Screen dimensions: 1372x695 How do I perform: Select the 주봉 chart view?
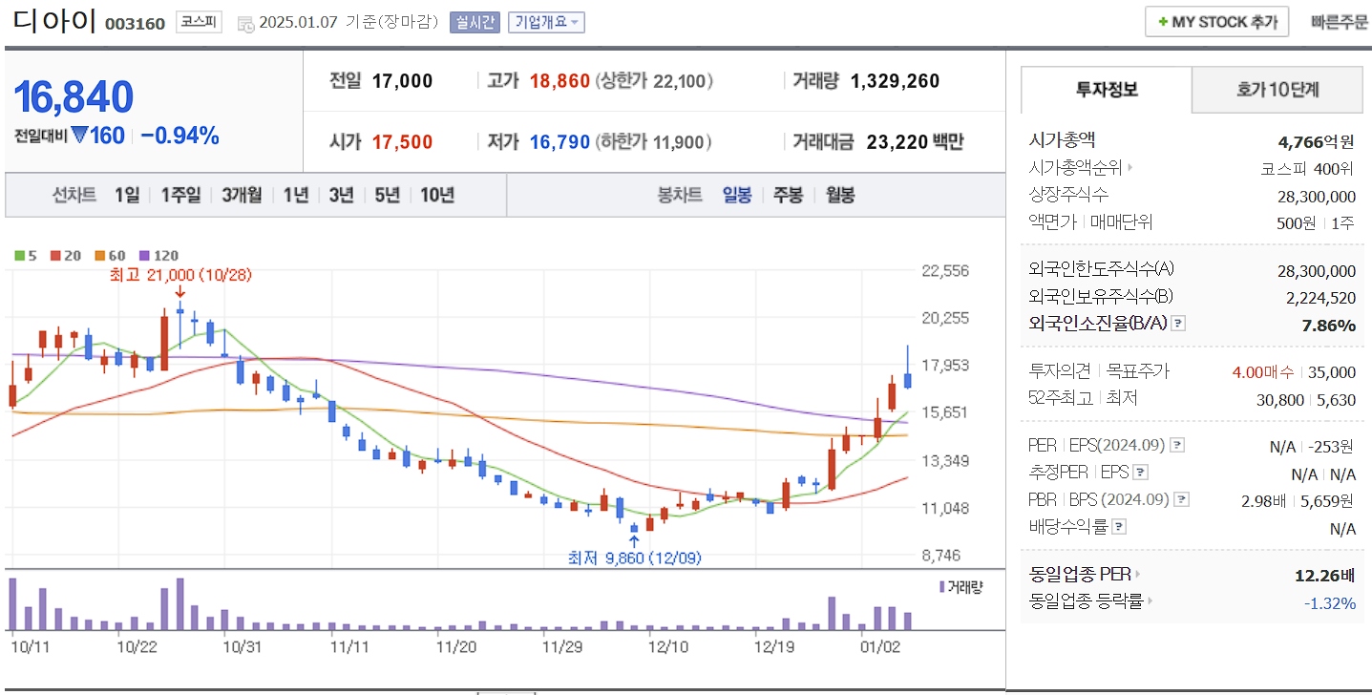click(x=789, y=195)
